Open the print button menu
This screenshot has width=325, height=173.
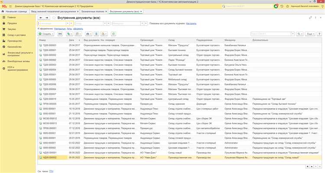coord(89,34)
